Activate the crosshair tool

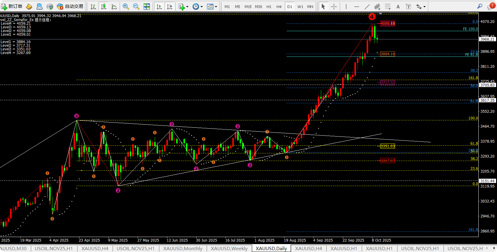[334, 6]
